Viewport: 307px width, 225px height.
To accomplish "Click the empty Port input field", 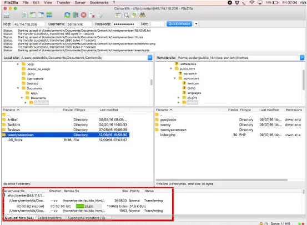I will point(157,24).
